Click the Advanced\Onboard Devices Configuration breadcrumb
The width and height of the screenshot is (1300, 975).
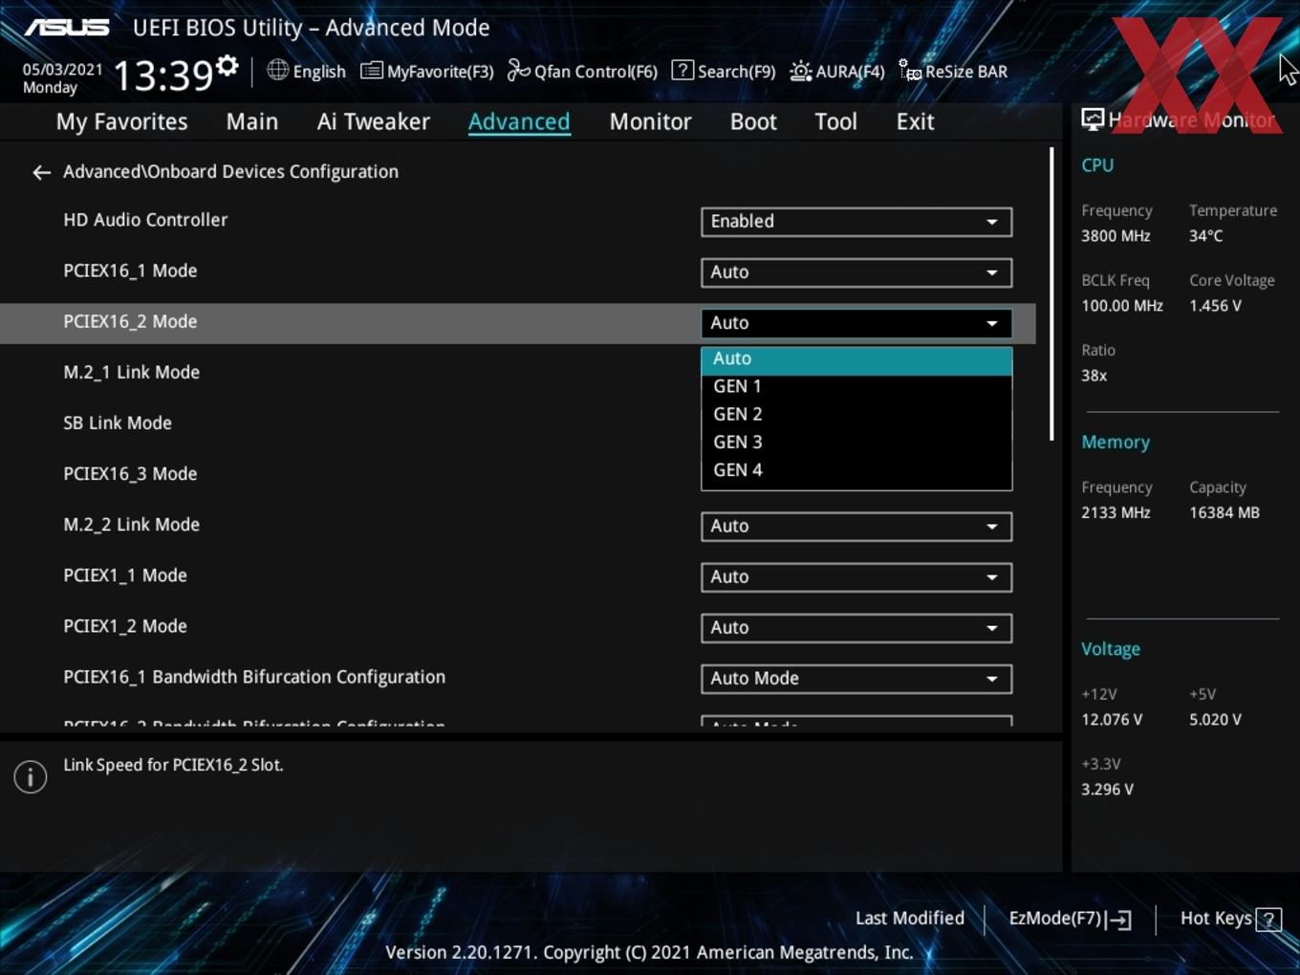[x=230, y=172]
